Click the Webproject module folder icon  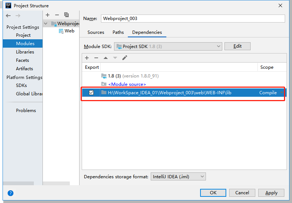click(x=54, y=24)
